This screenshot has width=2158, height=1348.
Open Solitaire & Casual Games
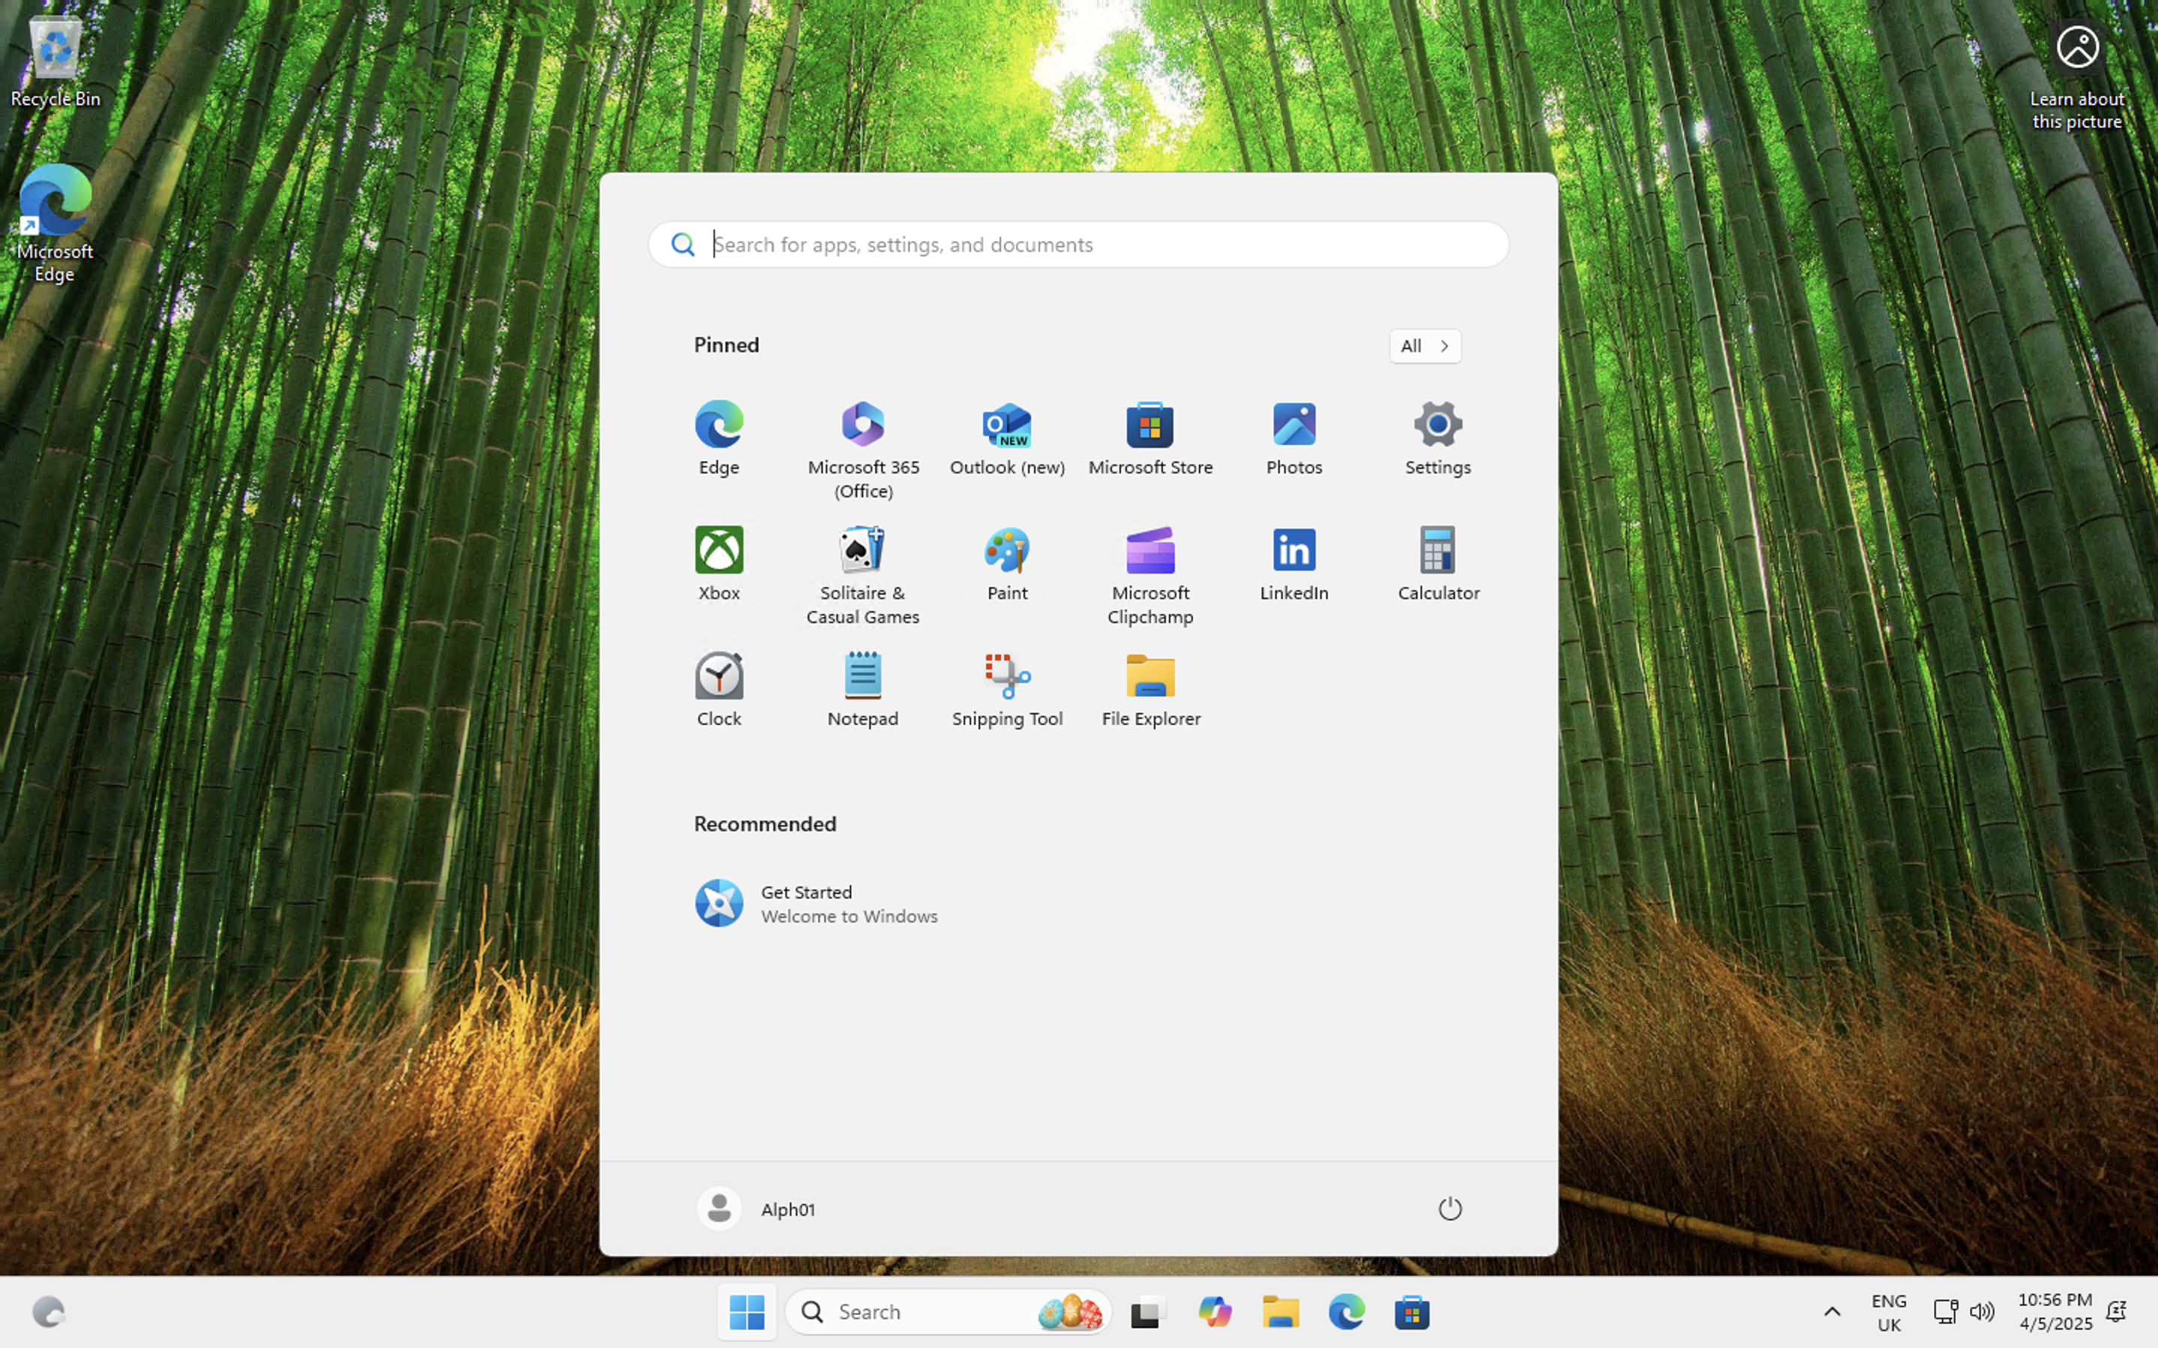pos(862,576)
